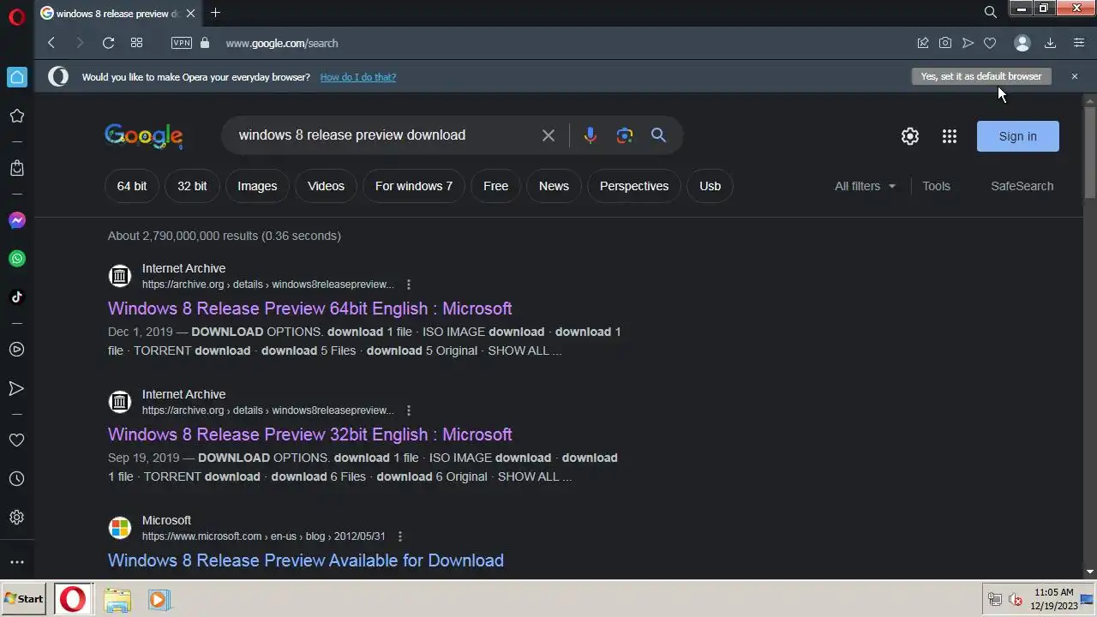Open Windows 8 Release Preview 32bit English result
The width and height of the screenshot is (1097, 617).
coord(310,434)
